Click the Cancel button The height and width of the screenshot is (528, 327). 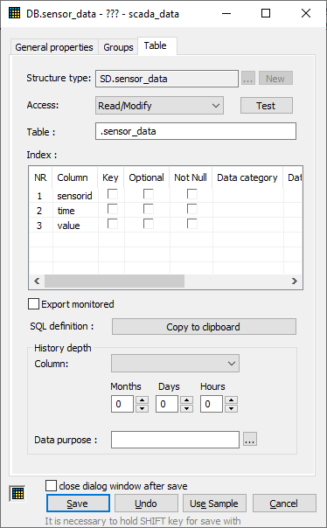pyautogui.click(x=284, y=504)
